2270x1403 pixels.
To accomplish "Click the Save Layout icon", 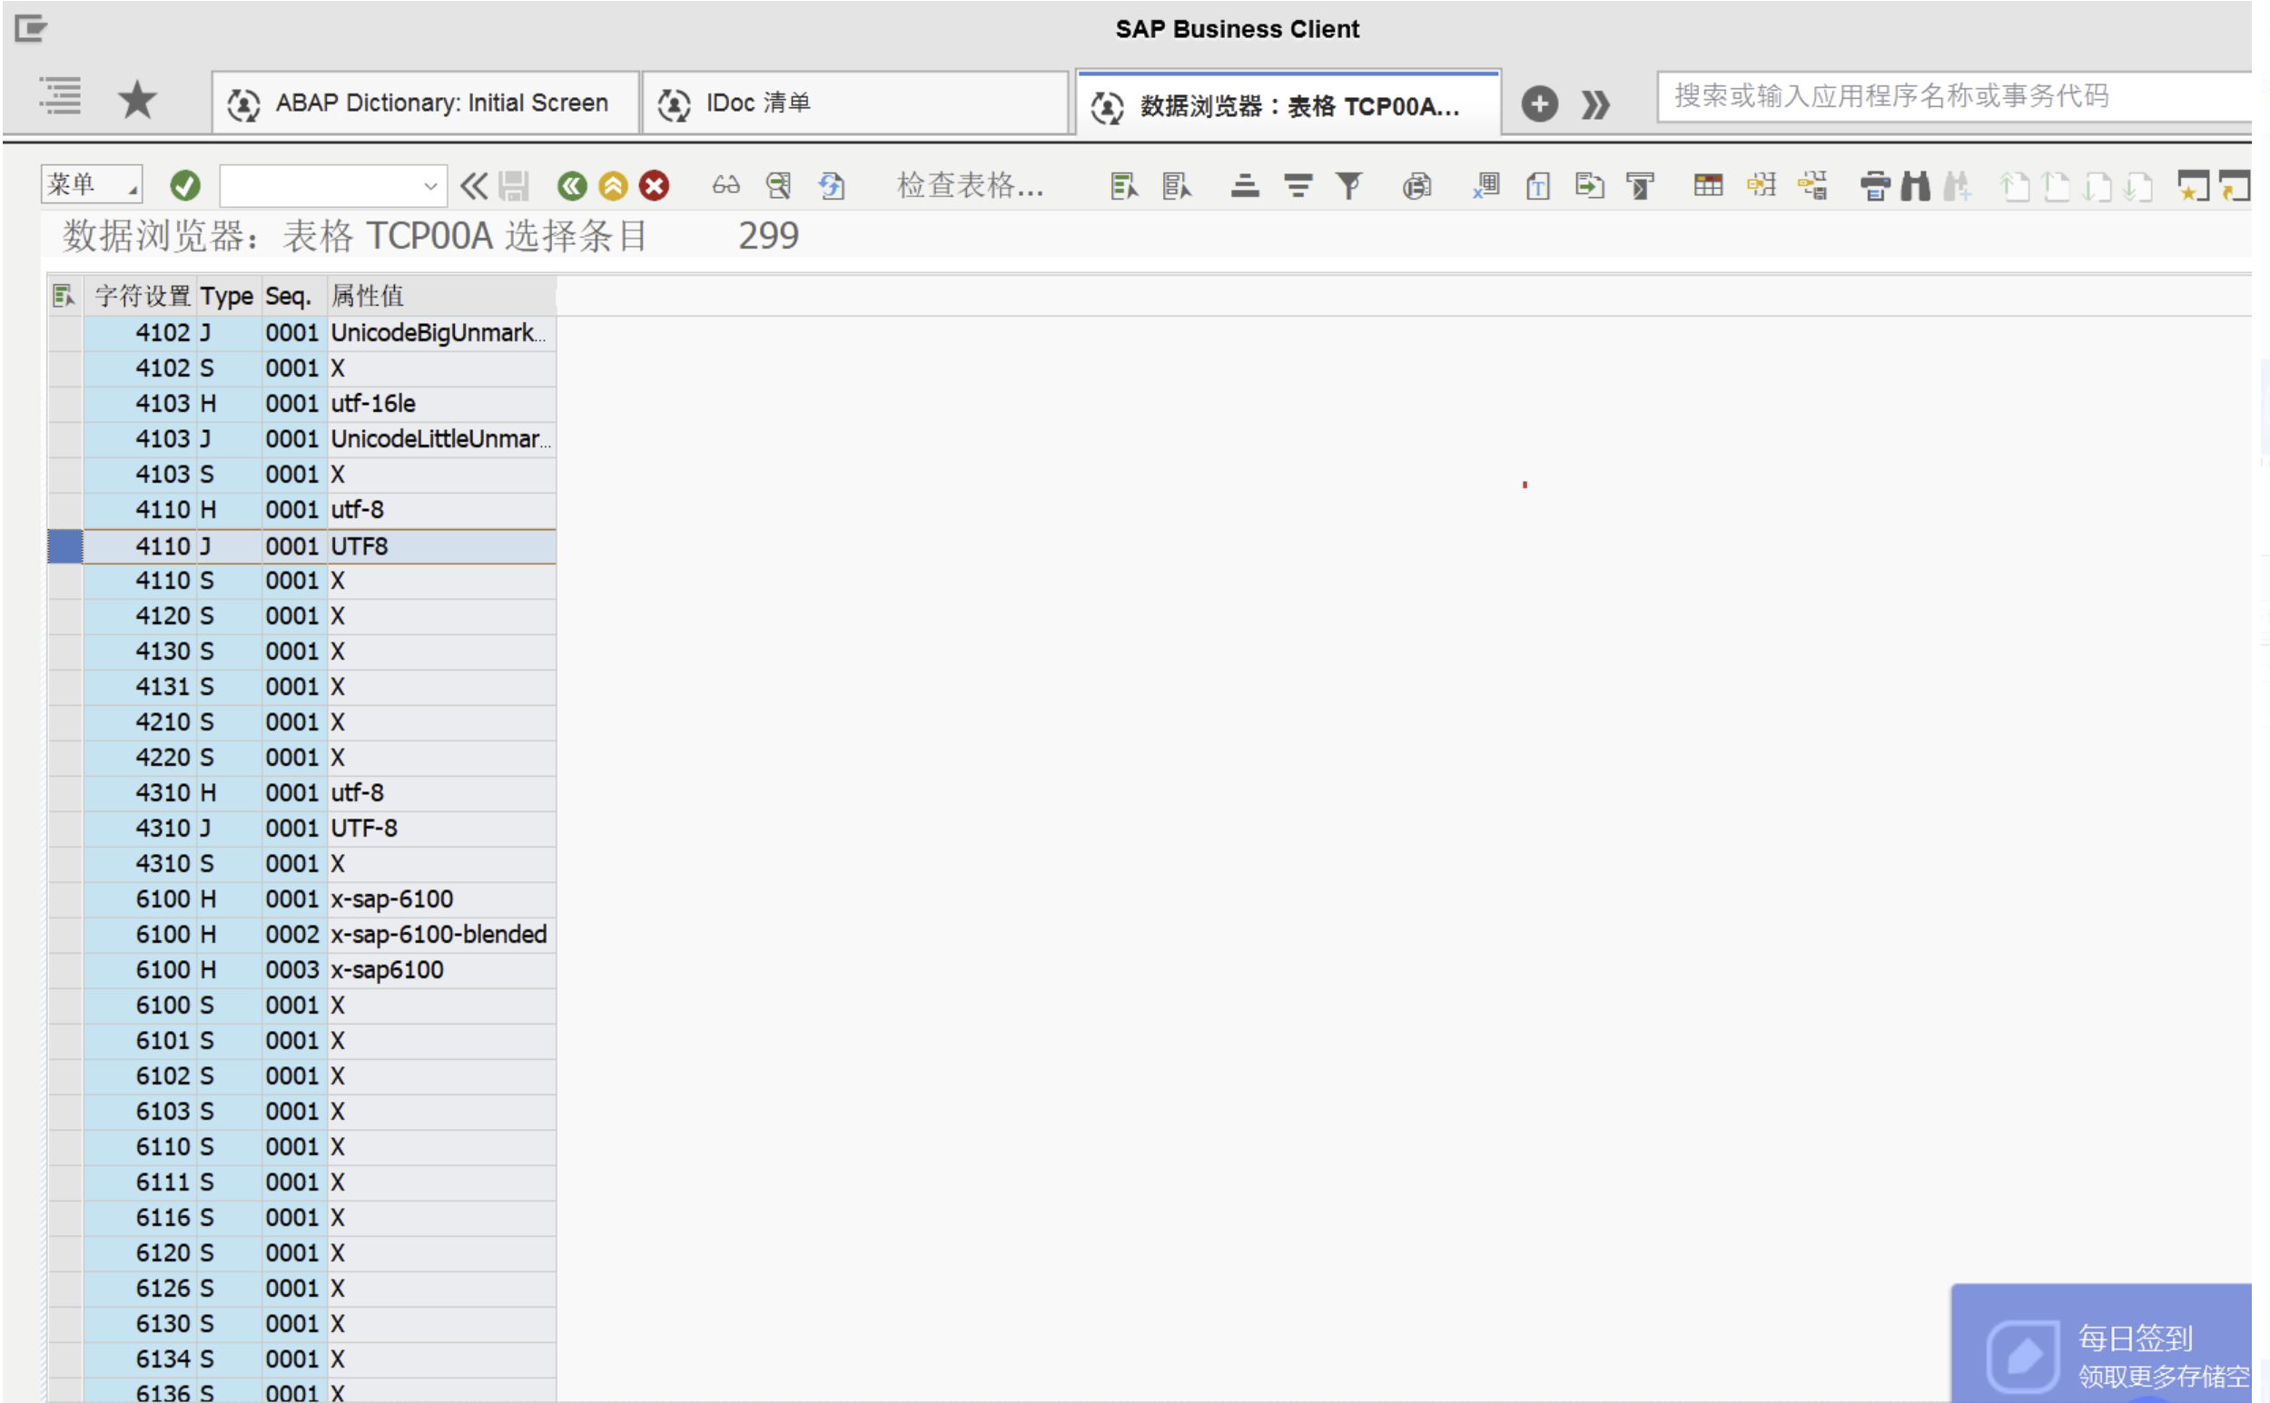I will 1812,185.
